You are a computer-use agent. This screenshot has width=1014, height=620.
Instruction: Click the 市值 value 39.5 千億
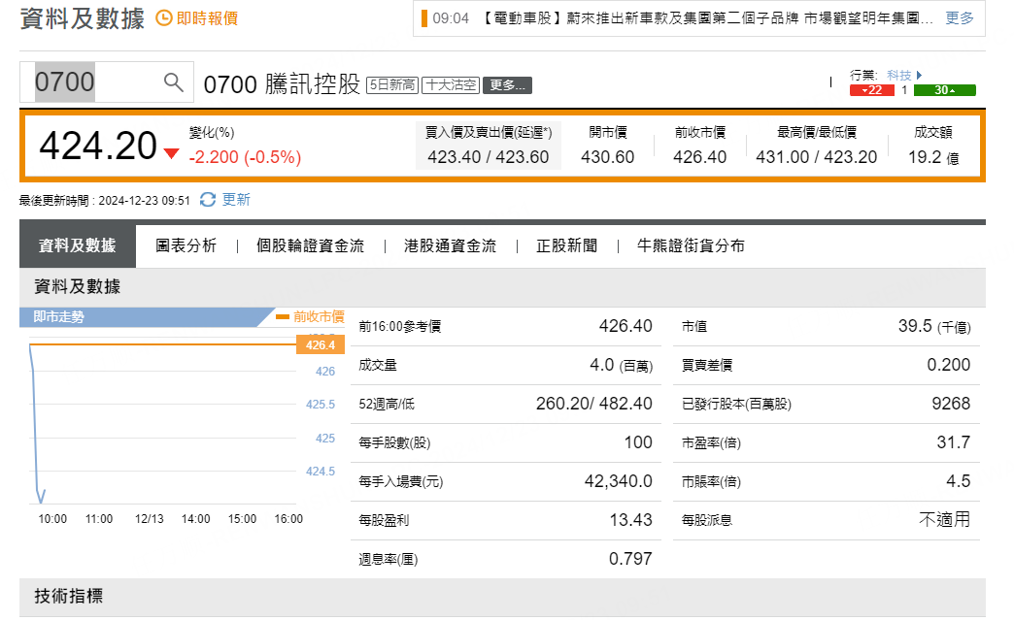pyautogui.click(x=934, y=326)
